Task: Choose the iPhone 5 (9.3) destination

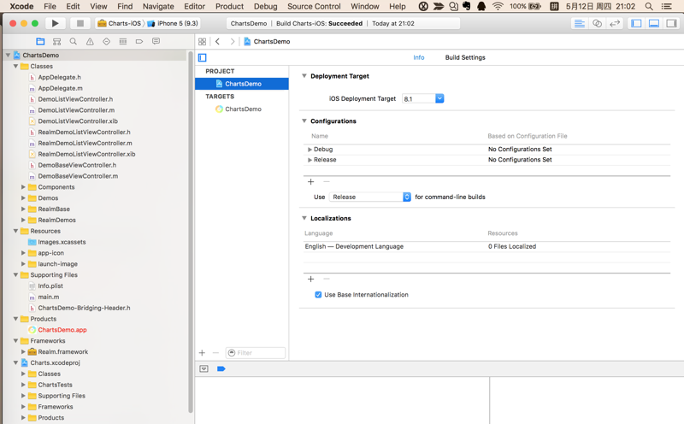Action: [x=173, y=24]
